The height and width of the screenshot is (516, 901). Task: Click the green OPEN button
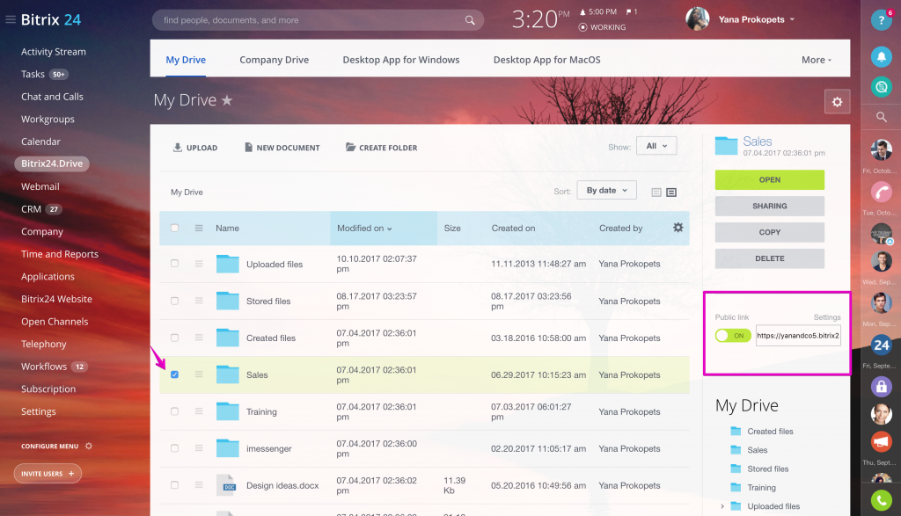(769, 179)
